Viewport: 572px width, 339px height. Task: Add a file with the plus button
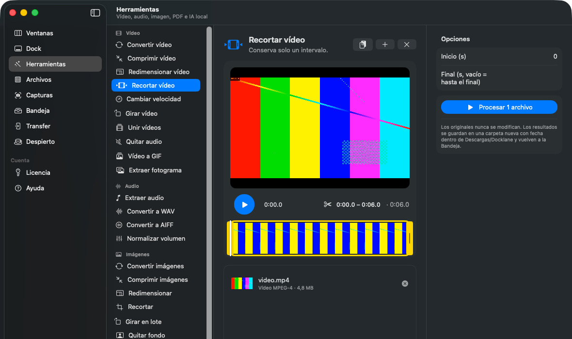pyautogui.click(x=385, y=45)
